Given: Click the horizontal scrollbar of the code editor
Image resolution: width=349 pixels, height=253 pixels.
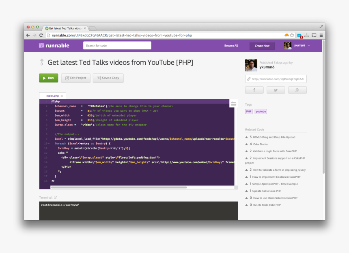Looking at the screenshot, I should coord(119,187).
